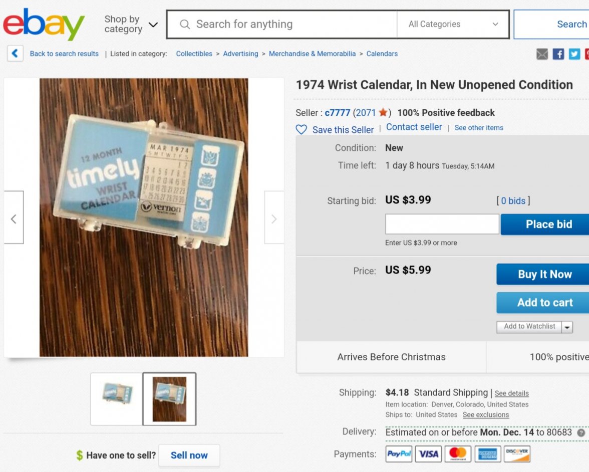
Task: Click the delivery estimate help icon
Action: 581,432
